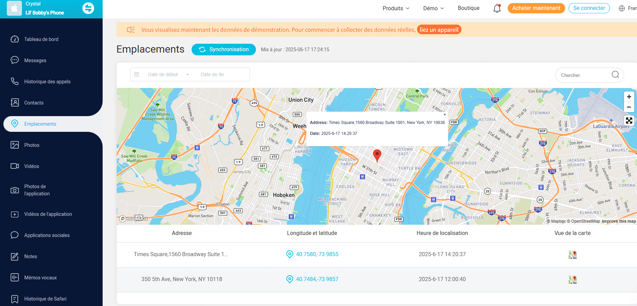Click location pin icon beside 40.7580,-73.9855
Image resolution: width=637 pixels, height=306 pixels.
click(290, 254)
